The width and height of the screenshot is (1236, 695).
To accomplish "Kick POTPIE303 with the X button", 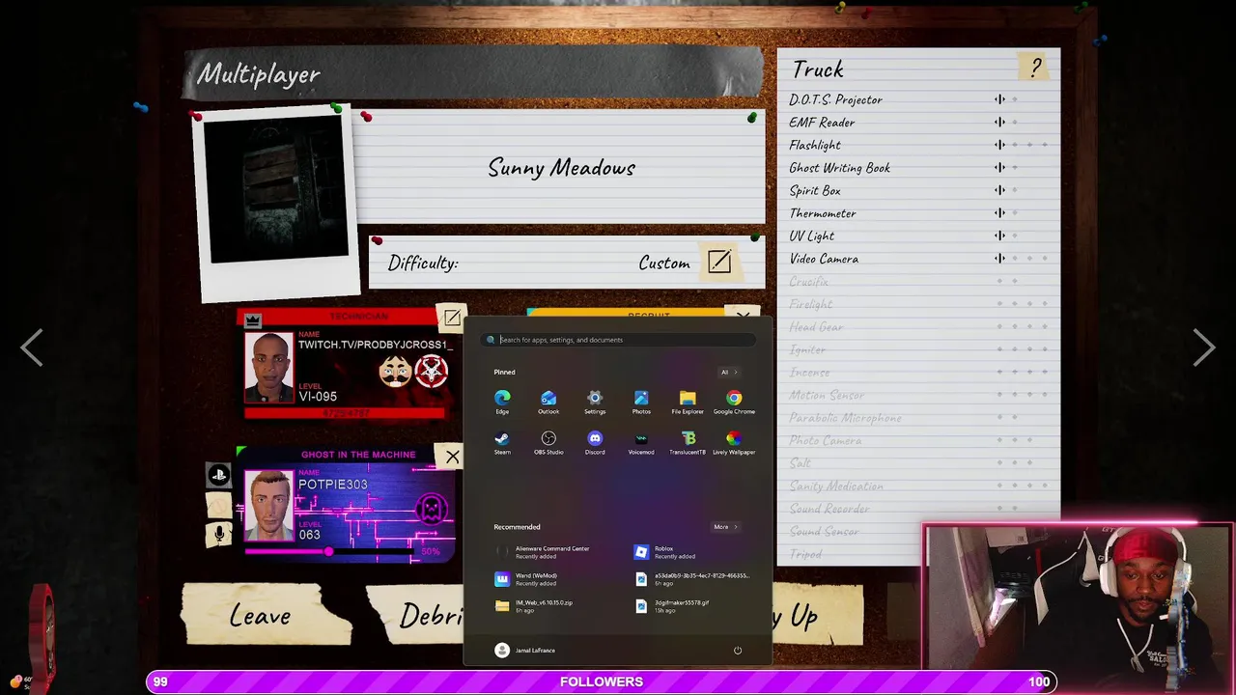I will pos(453,457).
